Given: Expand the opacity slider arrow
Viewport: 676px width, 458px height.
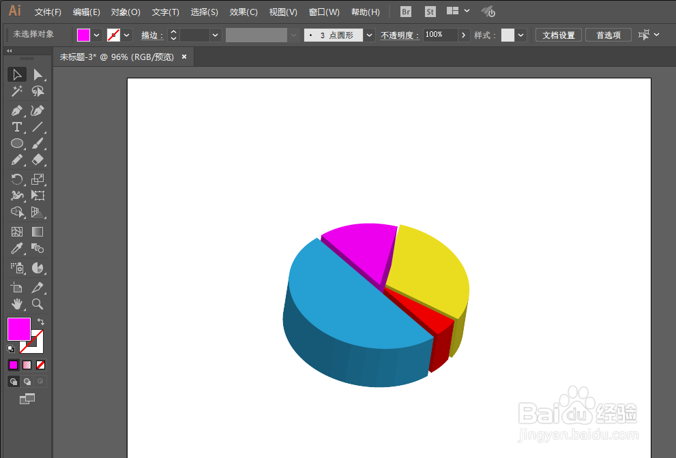Looking at the screenshot, I should 463,35.
